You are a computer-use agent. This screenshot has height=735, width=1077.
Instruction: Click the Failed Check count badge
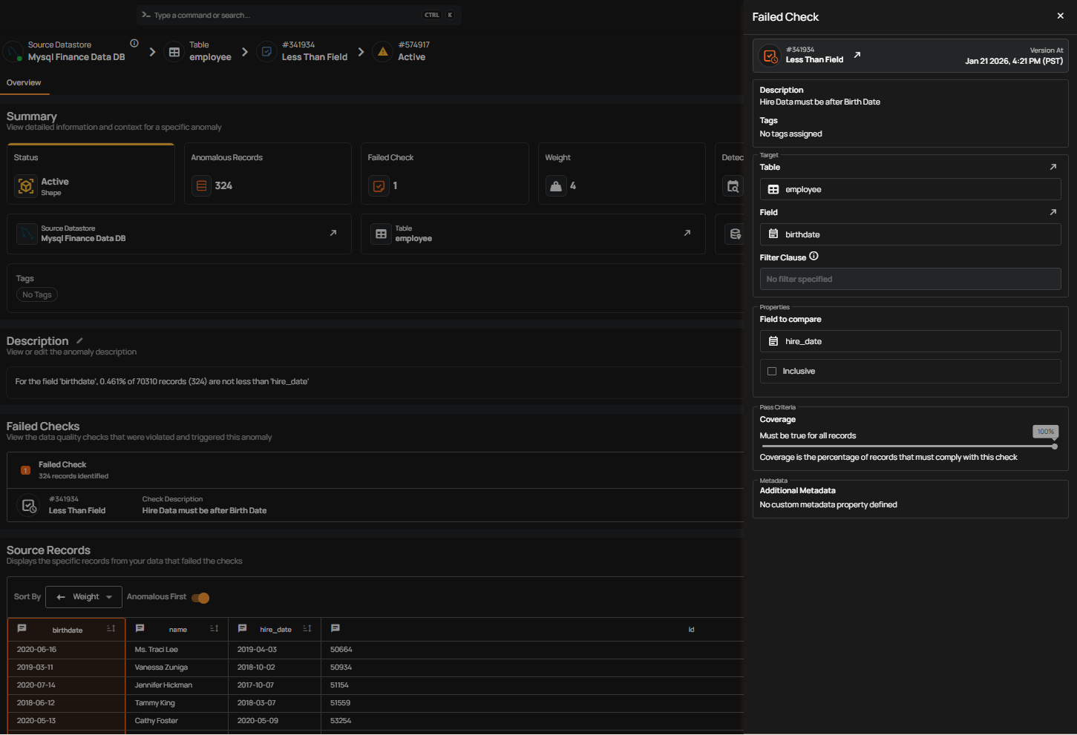25,470
